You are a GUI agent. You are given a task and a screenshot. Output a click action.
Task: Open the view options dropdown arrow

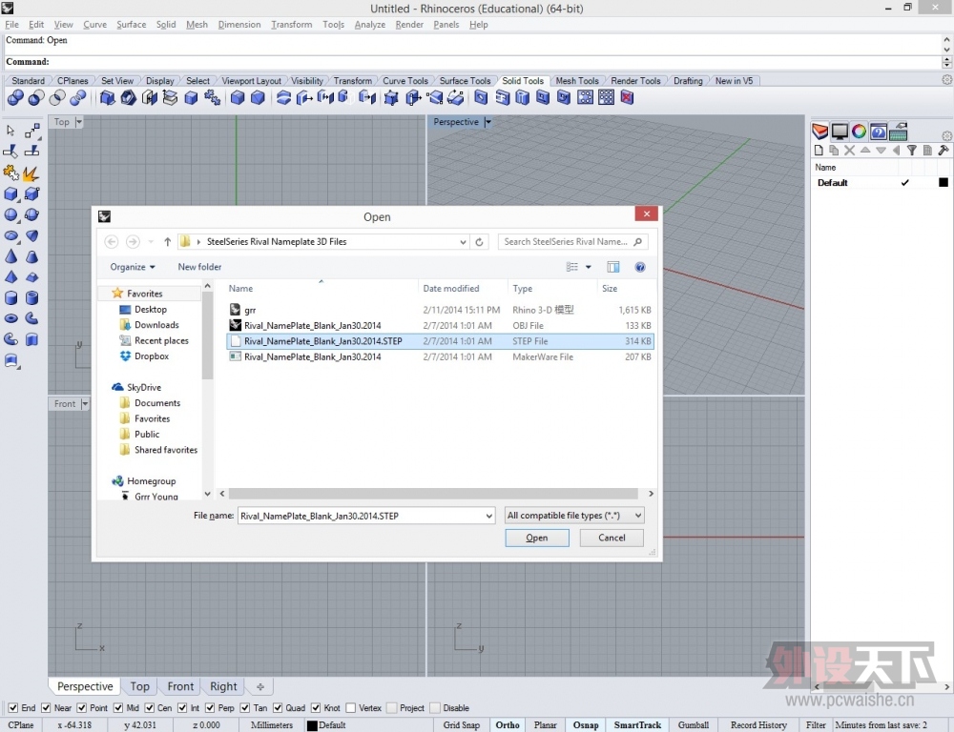(x=589, y=267)
